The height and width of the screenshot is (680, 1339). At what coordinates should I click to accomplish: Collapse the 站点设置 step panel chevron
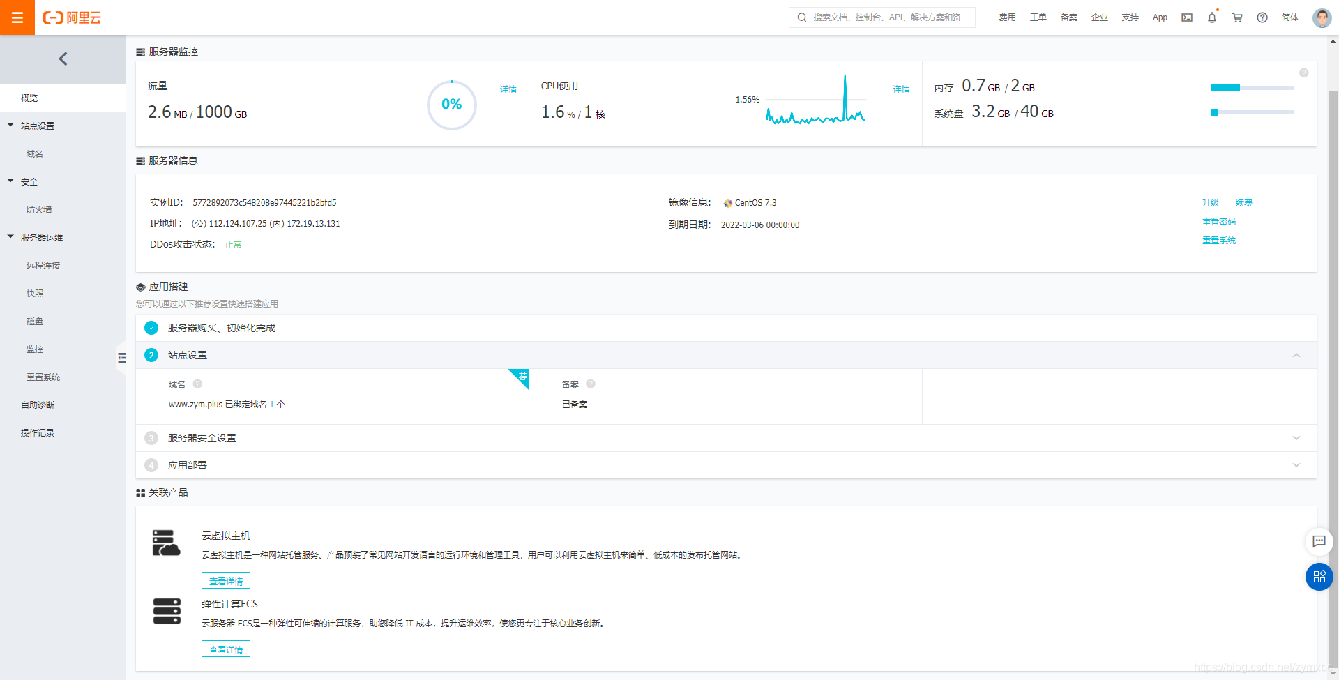(x=1296, y=355)
